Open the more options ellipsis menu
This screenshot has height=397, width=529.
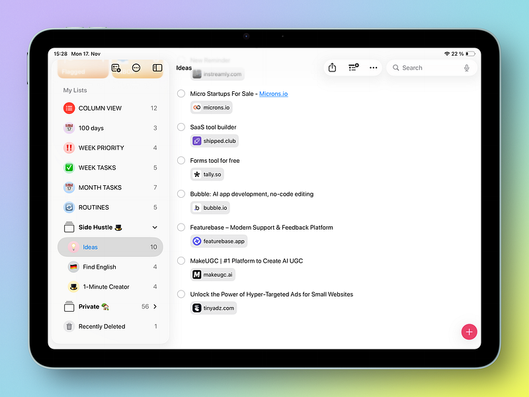(x=373, y=67)
